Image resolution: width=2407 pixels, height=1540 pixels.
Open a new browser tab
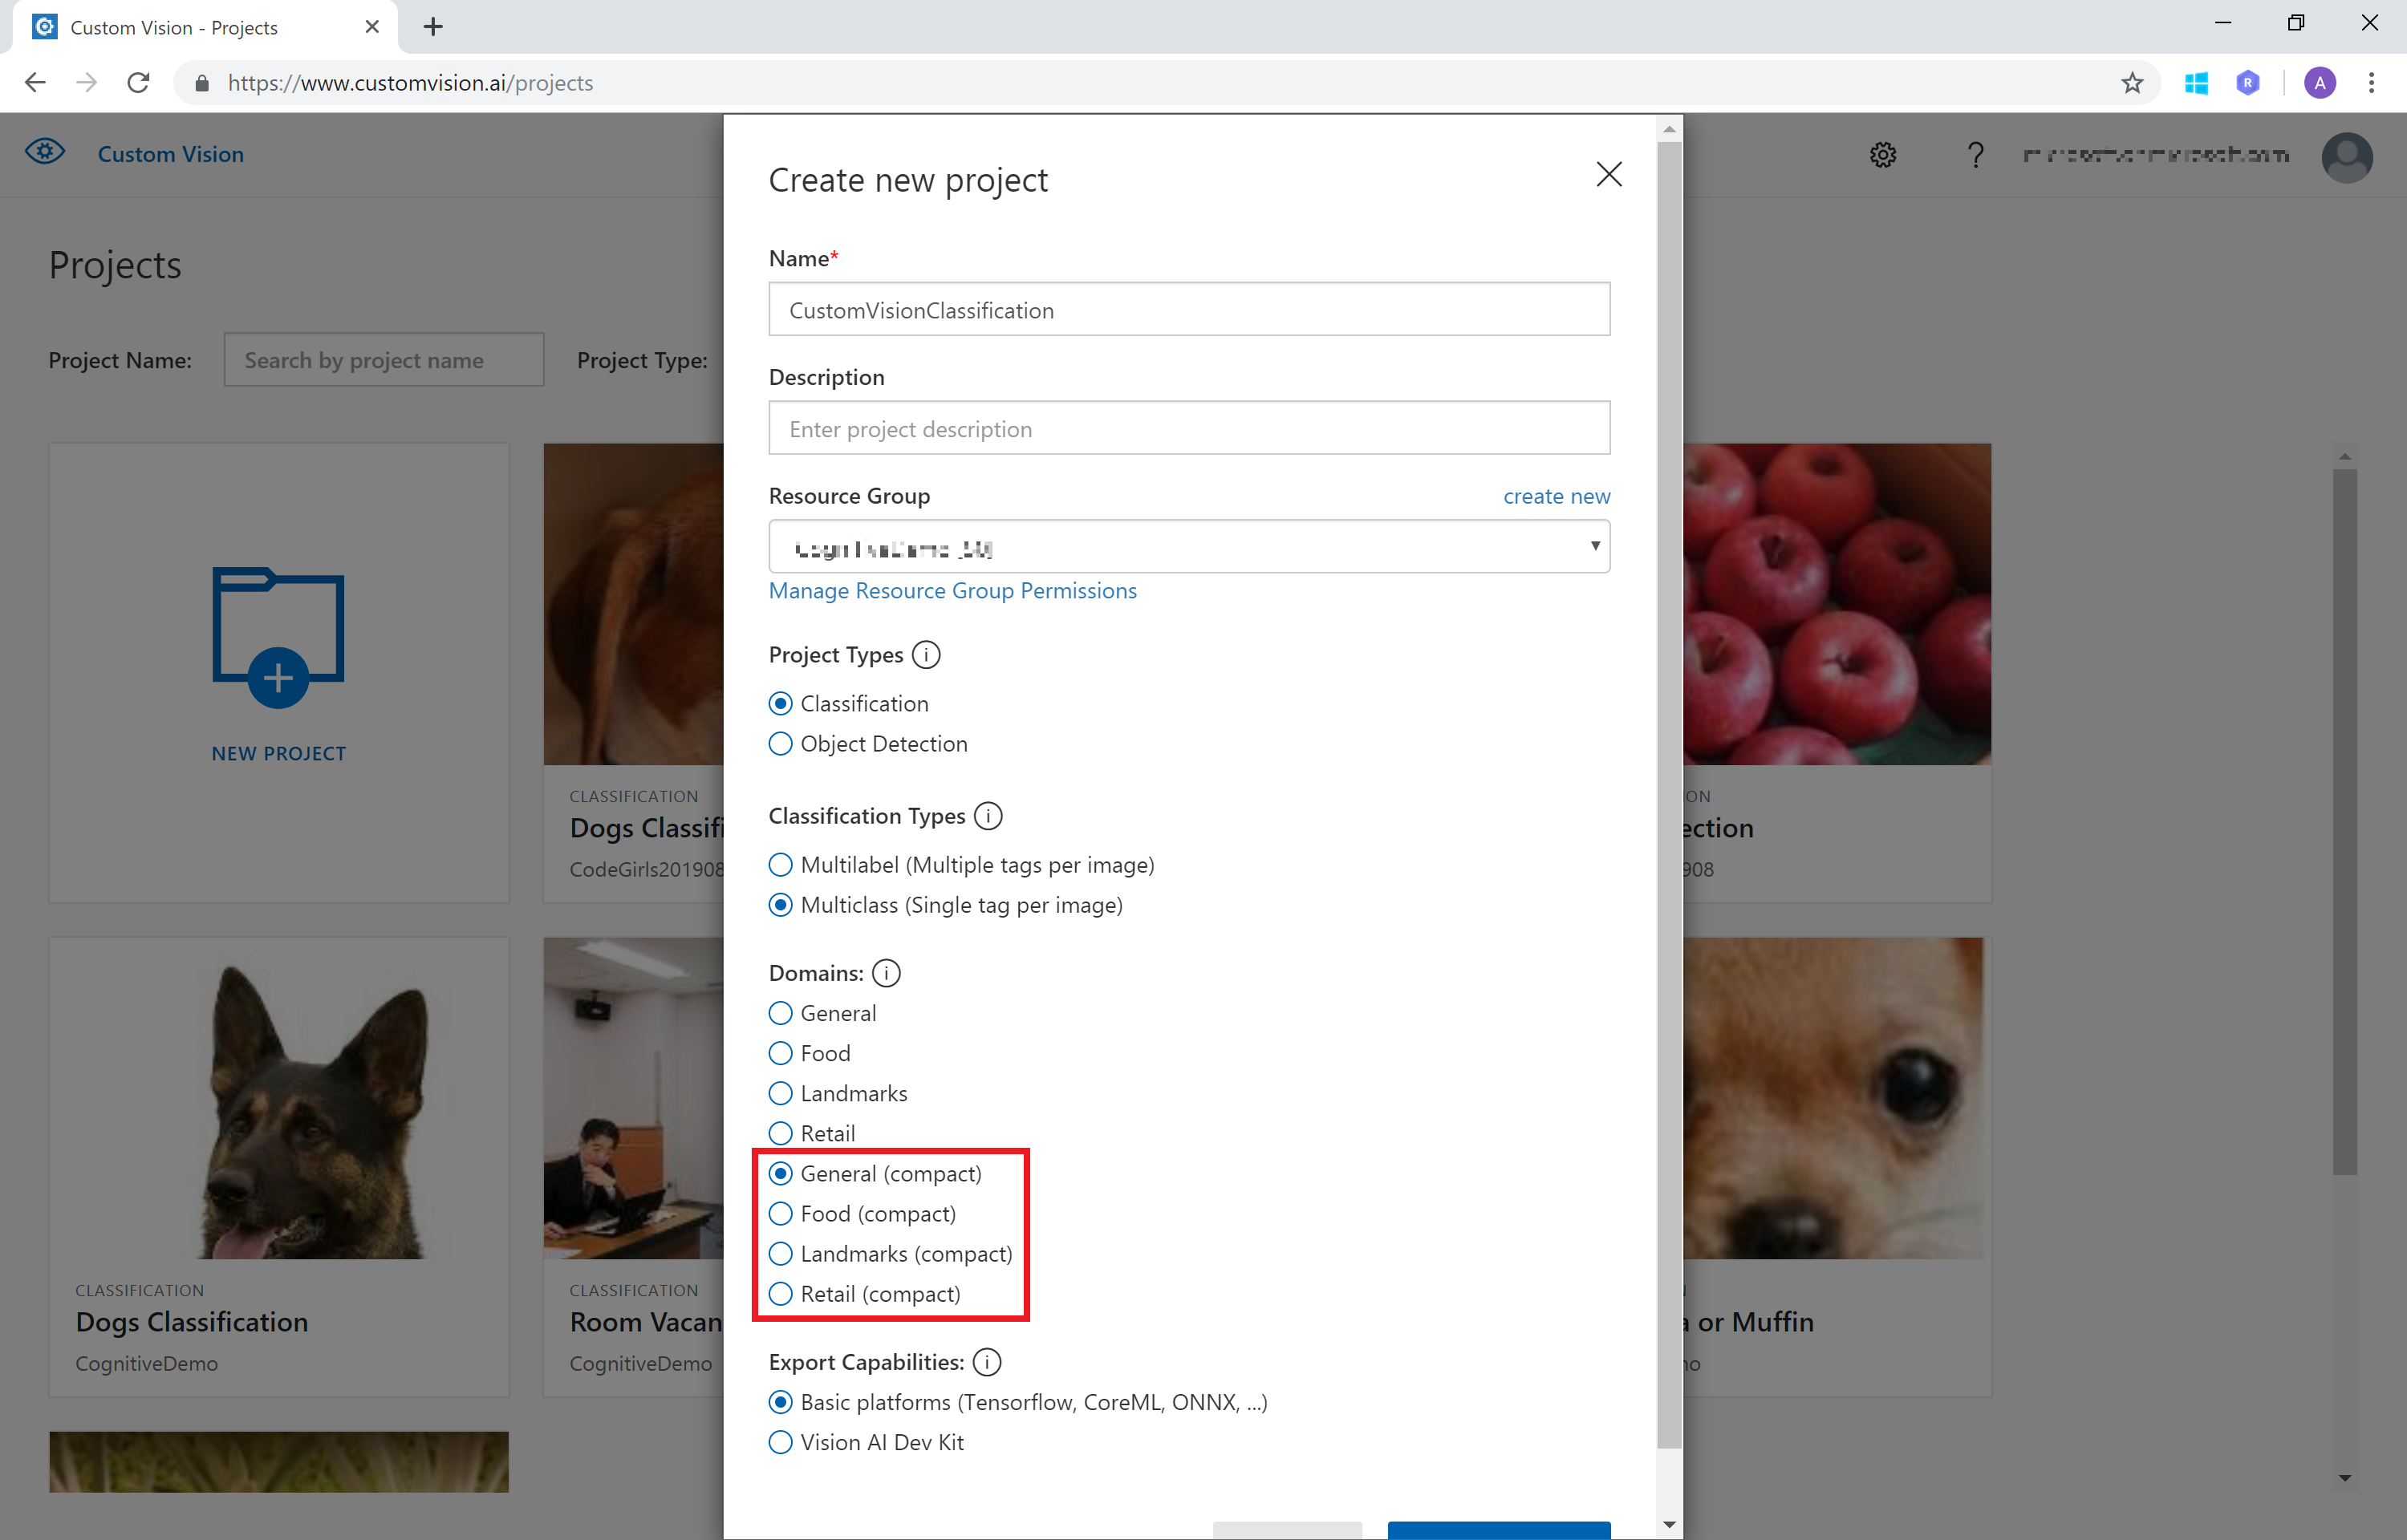[x=433, y=27]
